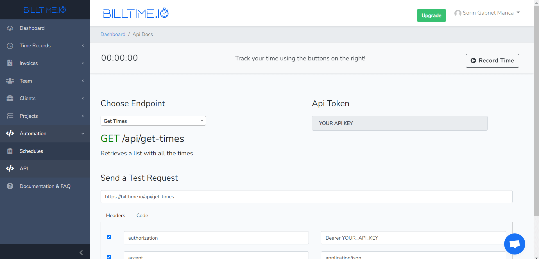
Task: Switch to the Headers tab
Action: coord(115,215)
